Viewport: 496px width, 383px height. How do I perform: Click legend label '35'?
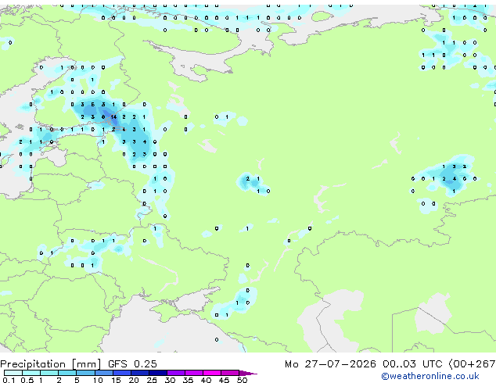tap(188, 380)
